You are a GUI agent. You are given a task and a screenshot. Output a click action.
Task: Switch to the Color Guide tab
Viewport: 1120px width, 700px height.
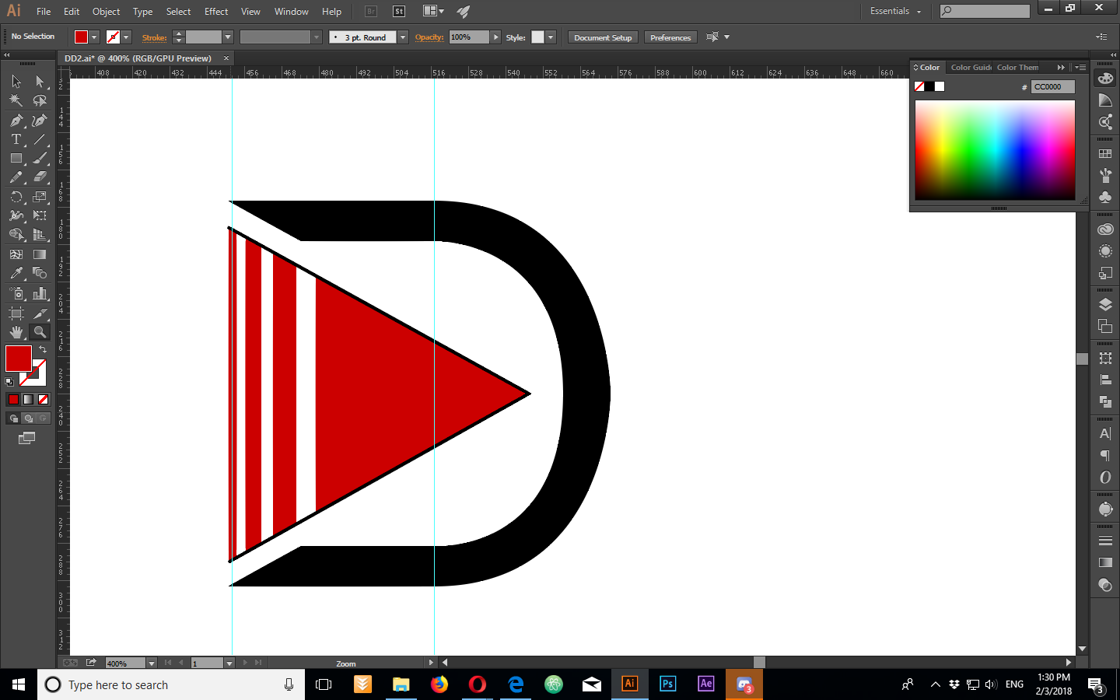971,68
